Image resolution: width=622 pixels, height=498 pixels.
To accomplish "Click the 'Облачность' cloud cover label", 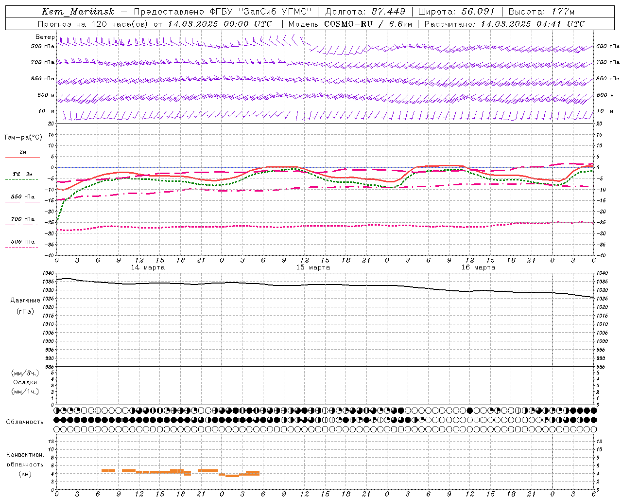I will pyautogui.click(x=25, y=422).
